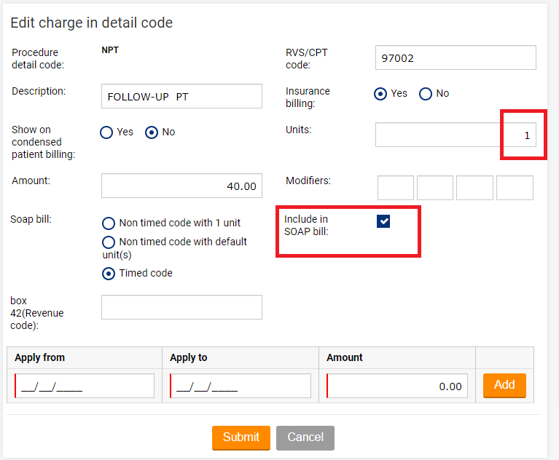The height and width of the screenshot is (460, 559).
Task: Click the Apply from date field
Action: [85, 386]
